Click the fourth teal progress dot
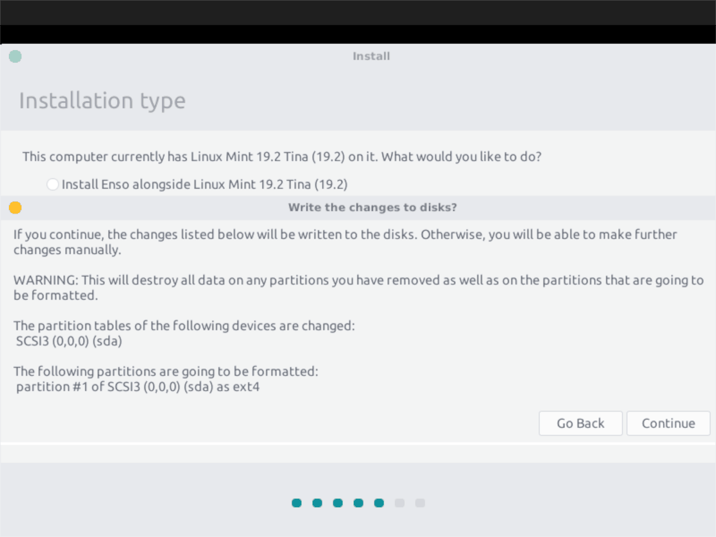Screen dimensions: 716x537 tap(358, 503)
